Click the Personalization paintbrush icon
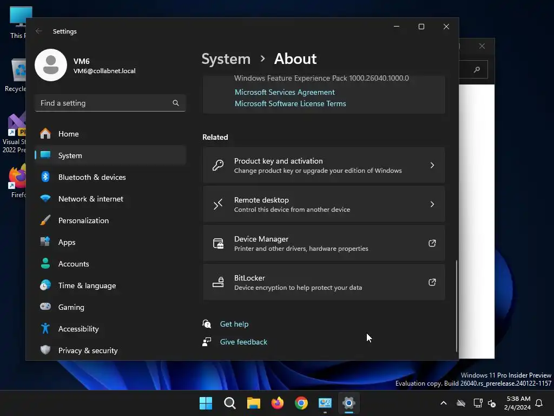The height and width of the screenshot is (416, 554). point(45,220)
